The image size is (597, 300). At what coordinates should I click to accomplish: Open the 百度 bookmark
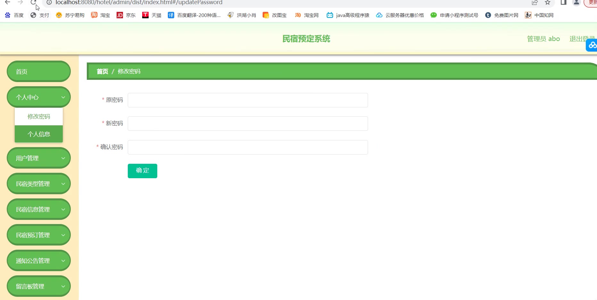tap(14, 15)
